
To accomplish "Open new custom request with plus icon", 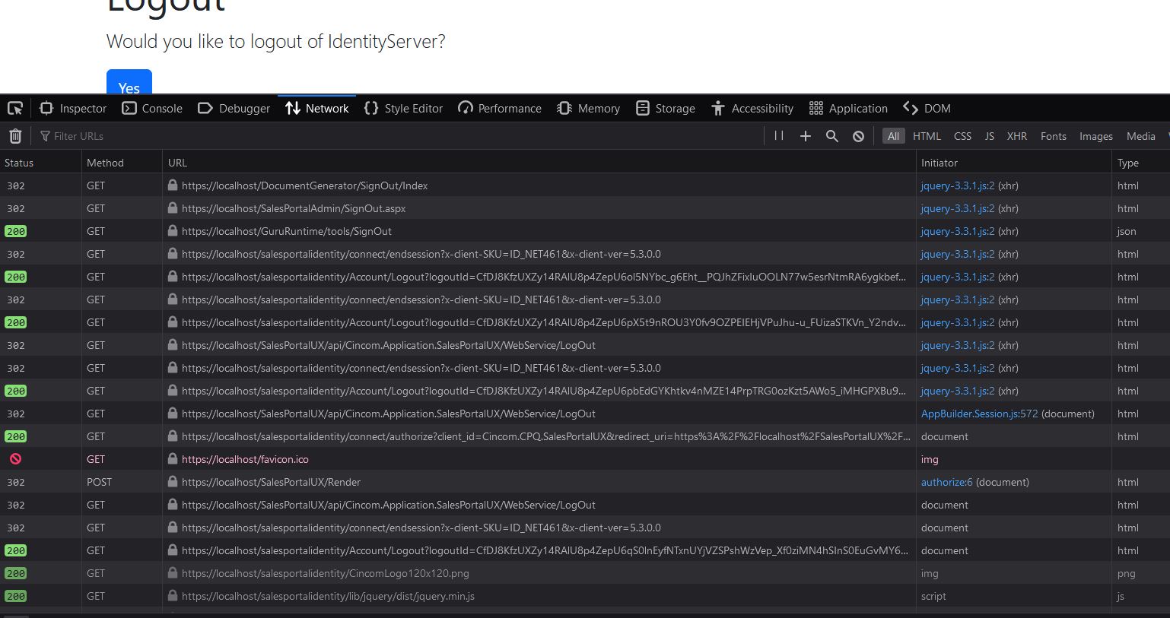I will (x=805, y=135).
